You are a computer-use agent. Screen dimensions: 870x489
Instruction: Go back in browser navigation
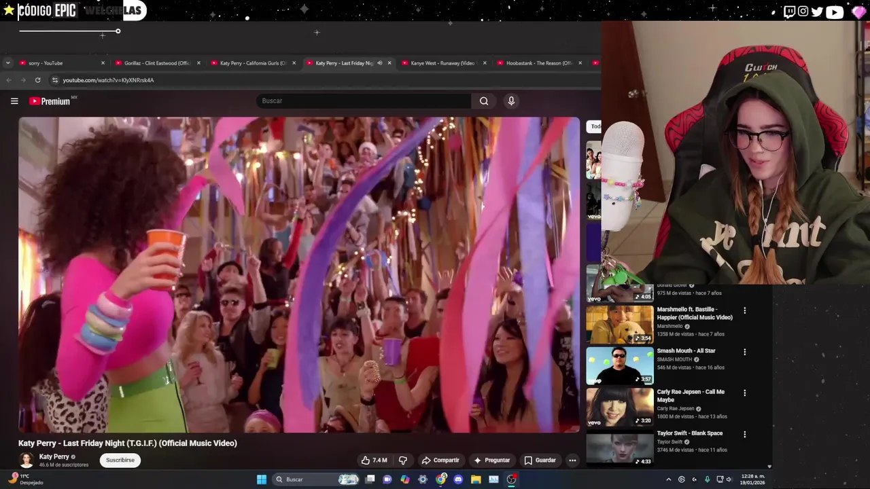pyautogui.click(x=8, y=80)
